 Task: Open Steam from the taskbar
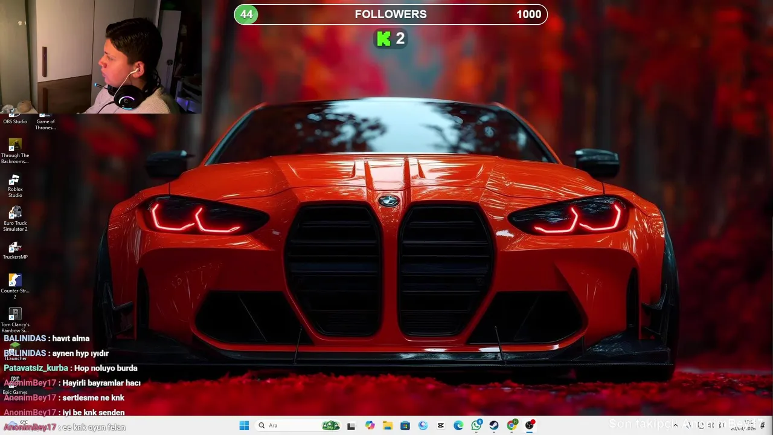(x=494, y=425)
